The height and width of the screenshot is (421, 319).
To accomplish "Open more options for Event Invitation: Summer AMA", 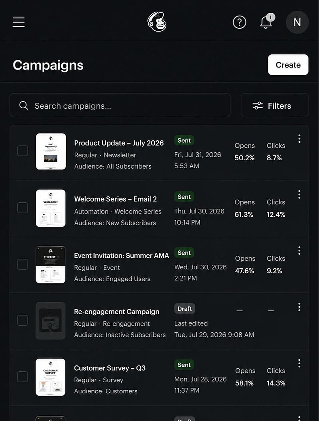I will pyautogui.click(x=299, y=251).
